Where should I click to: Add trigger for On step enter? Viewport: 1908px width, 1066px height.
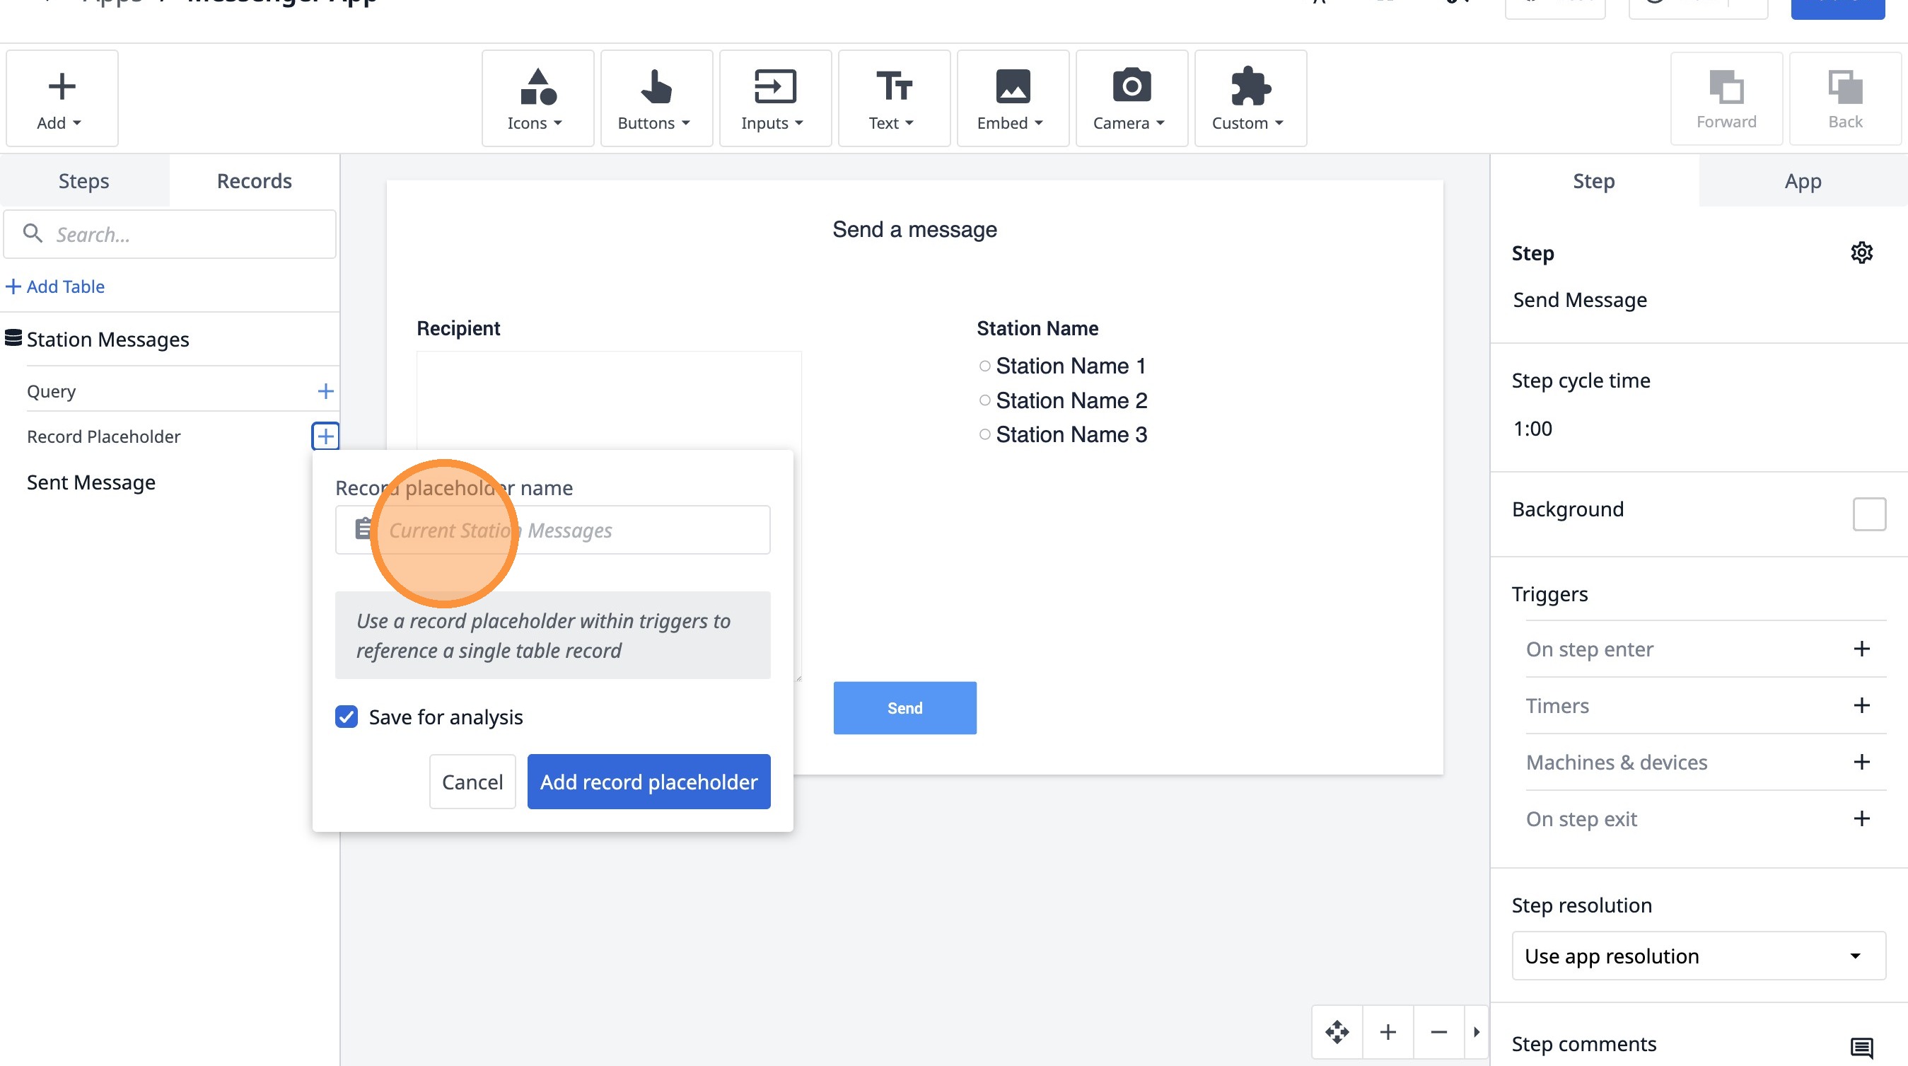1861,649
